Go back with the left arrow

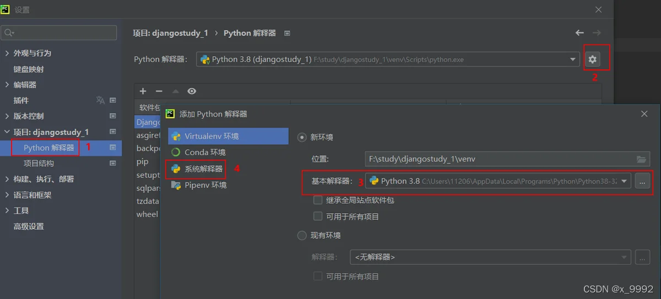(x=579, y=33)
